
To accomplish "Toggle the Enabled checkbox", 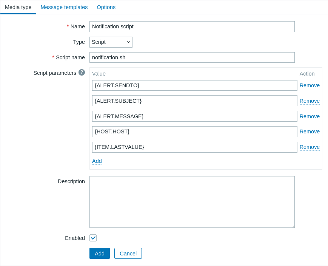I will coord(93,238).
